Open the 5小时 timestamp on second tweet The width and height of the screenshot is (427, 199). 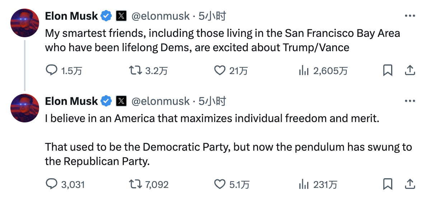(x=212, y=101)
